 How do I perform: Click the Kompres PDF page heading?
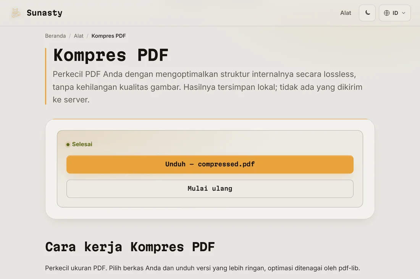point(111,55)
